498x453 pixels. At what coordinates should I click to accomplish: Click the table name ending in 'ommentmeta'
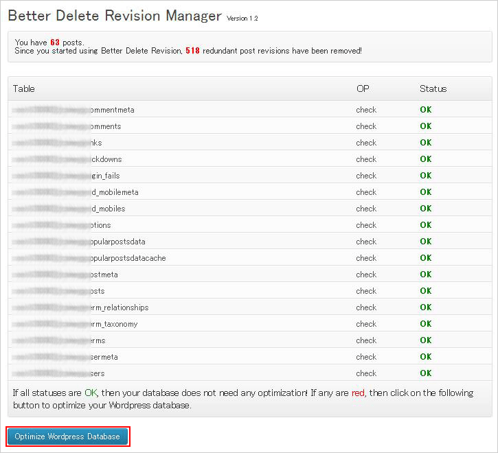pyautogui.click(x=73, y=110)
